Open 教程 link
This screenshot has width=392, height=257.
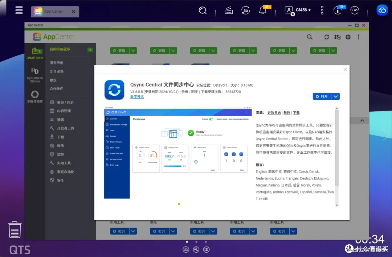[x=287, y=113]
